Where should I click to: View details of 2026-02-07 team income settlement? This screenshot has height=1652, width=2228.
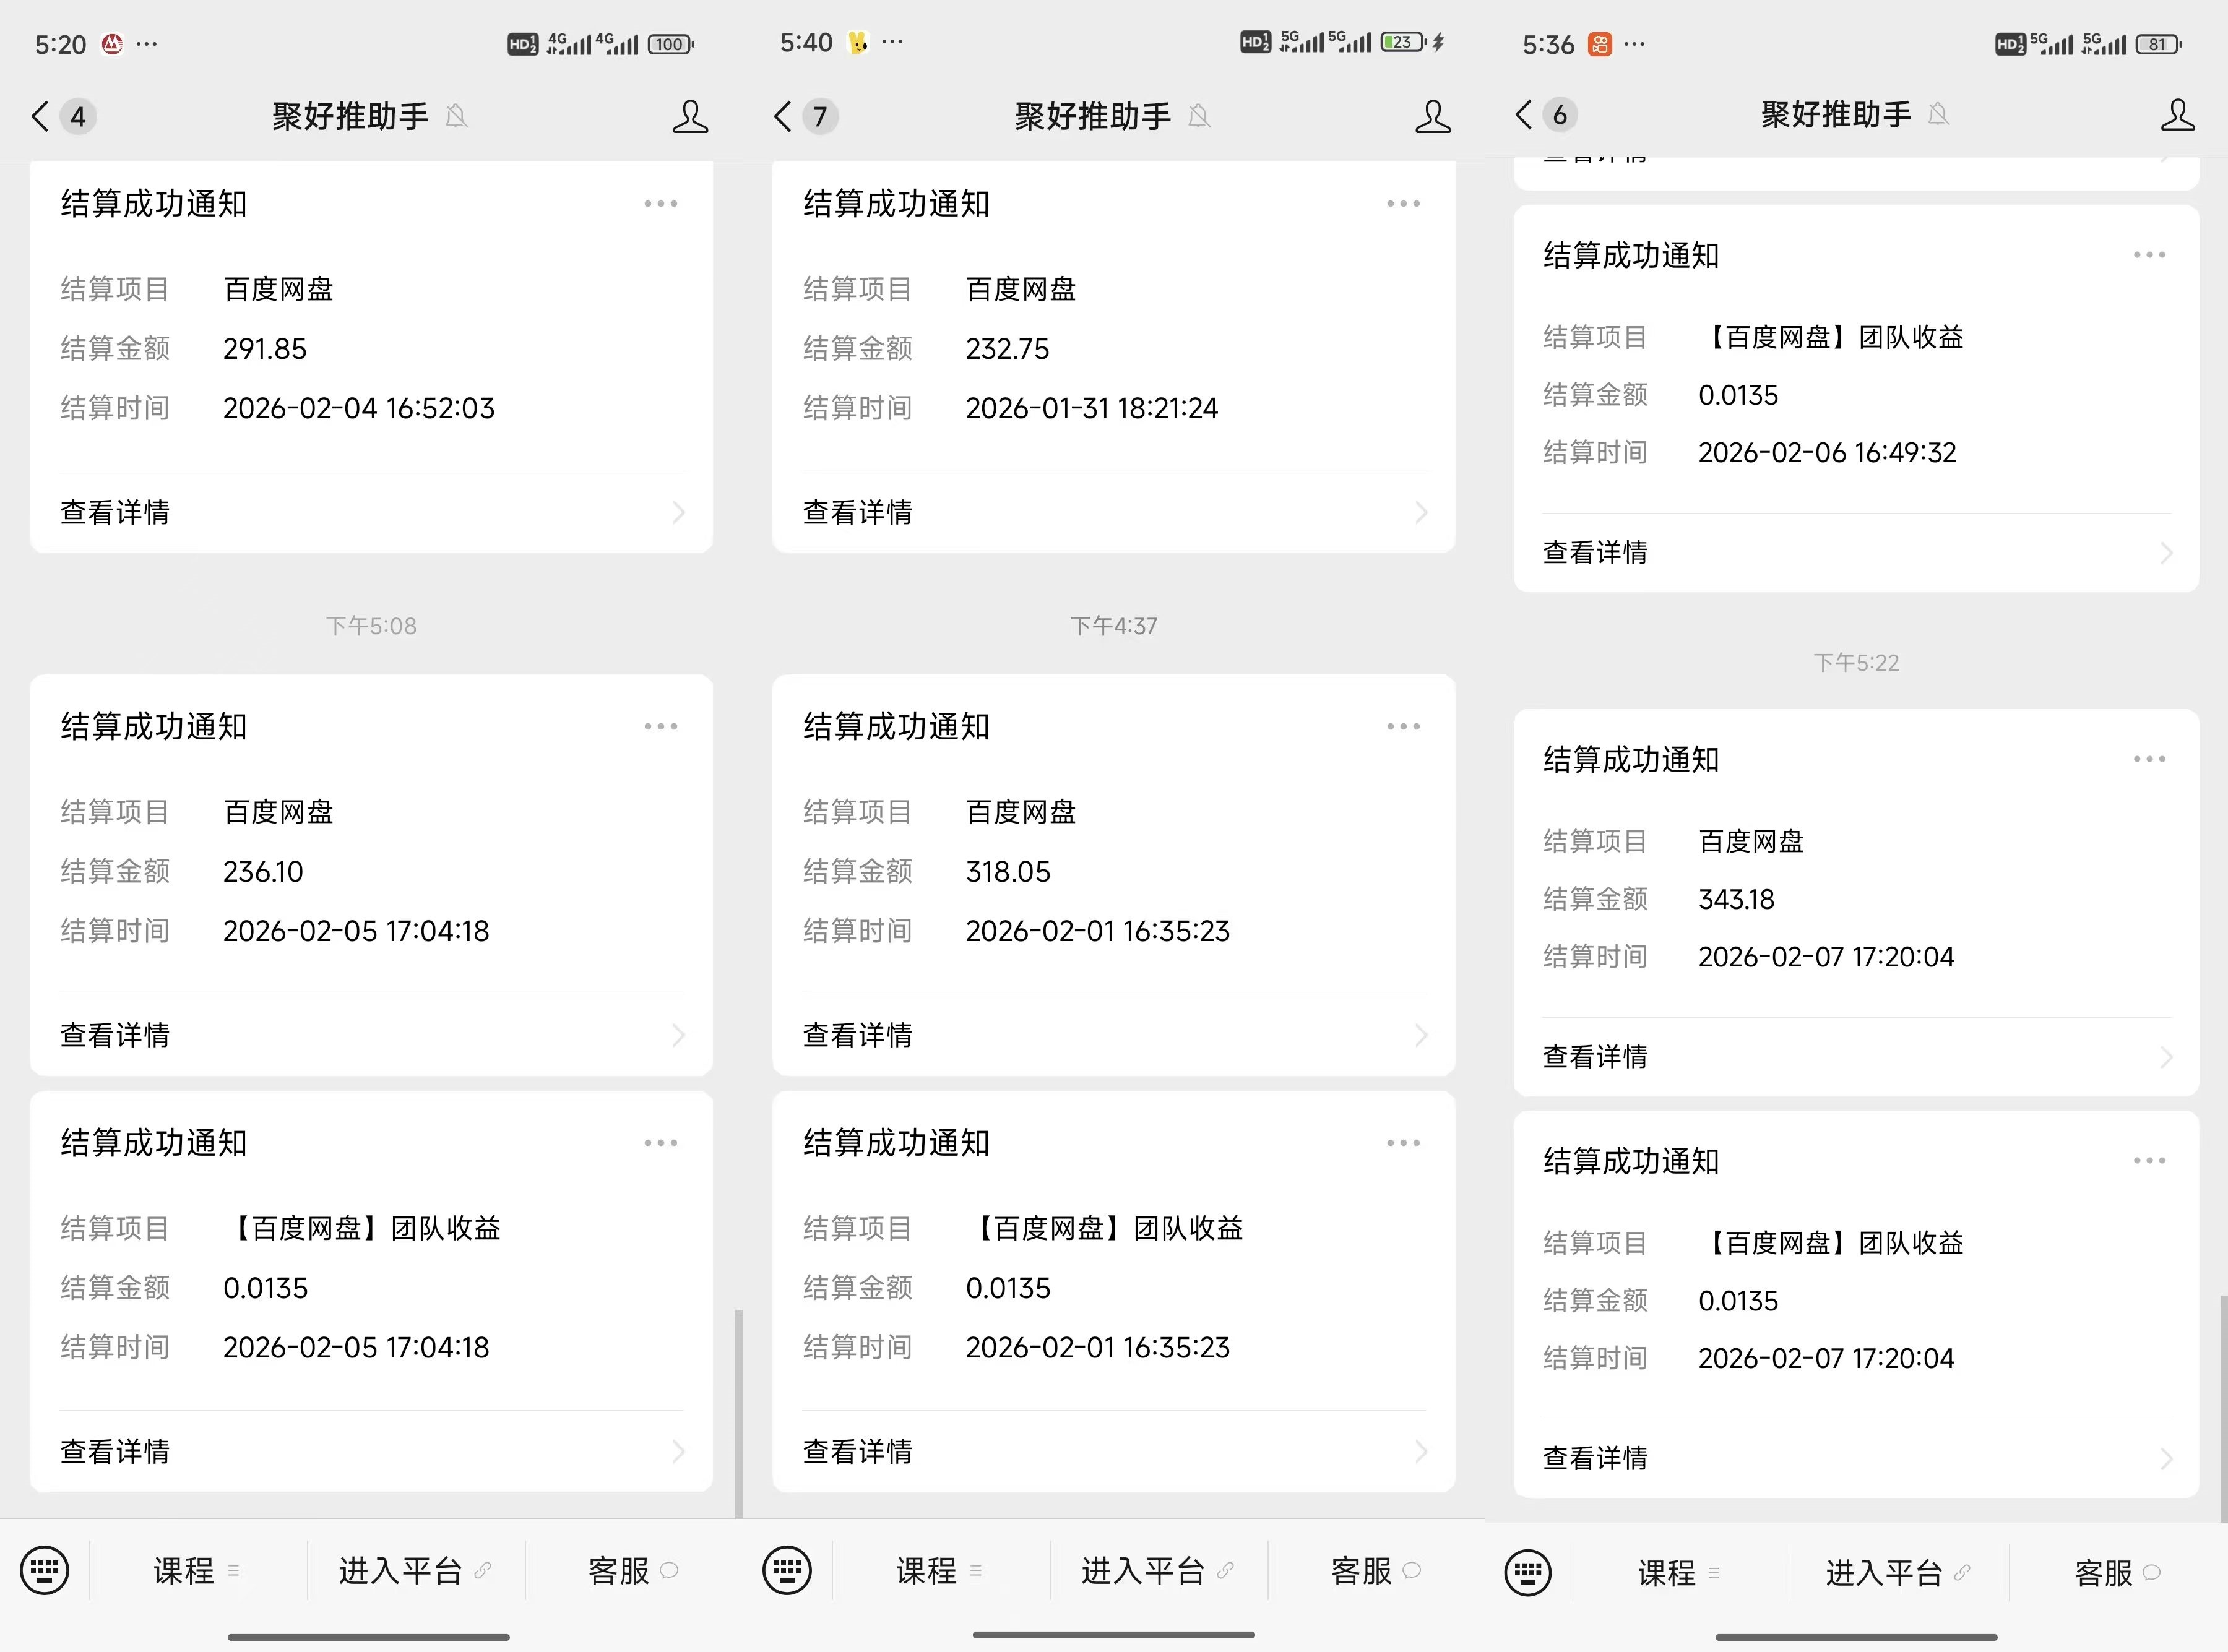tap(1857, 1458)
